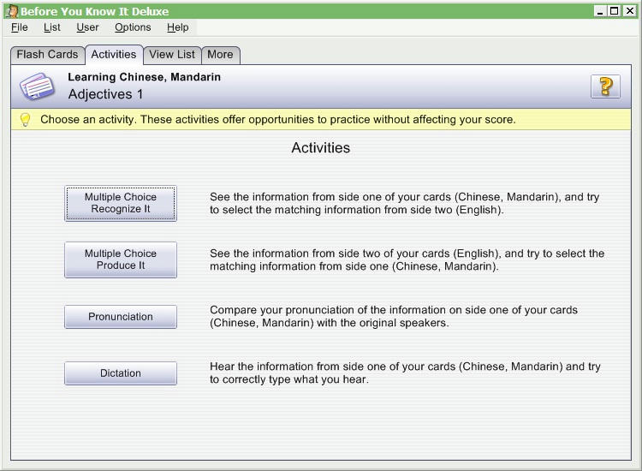Click the app icon in title bar

pos(12,11)
